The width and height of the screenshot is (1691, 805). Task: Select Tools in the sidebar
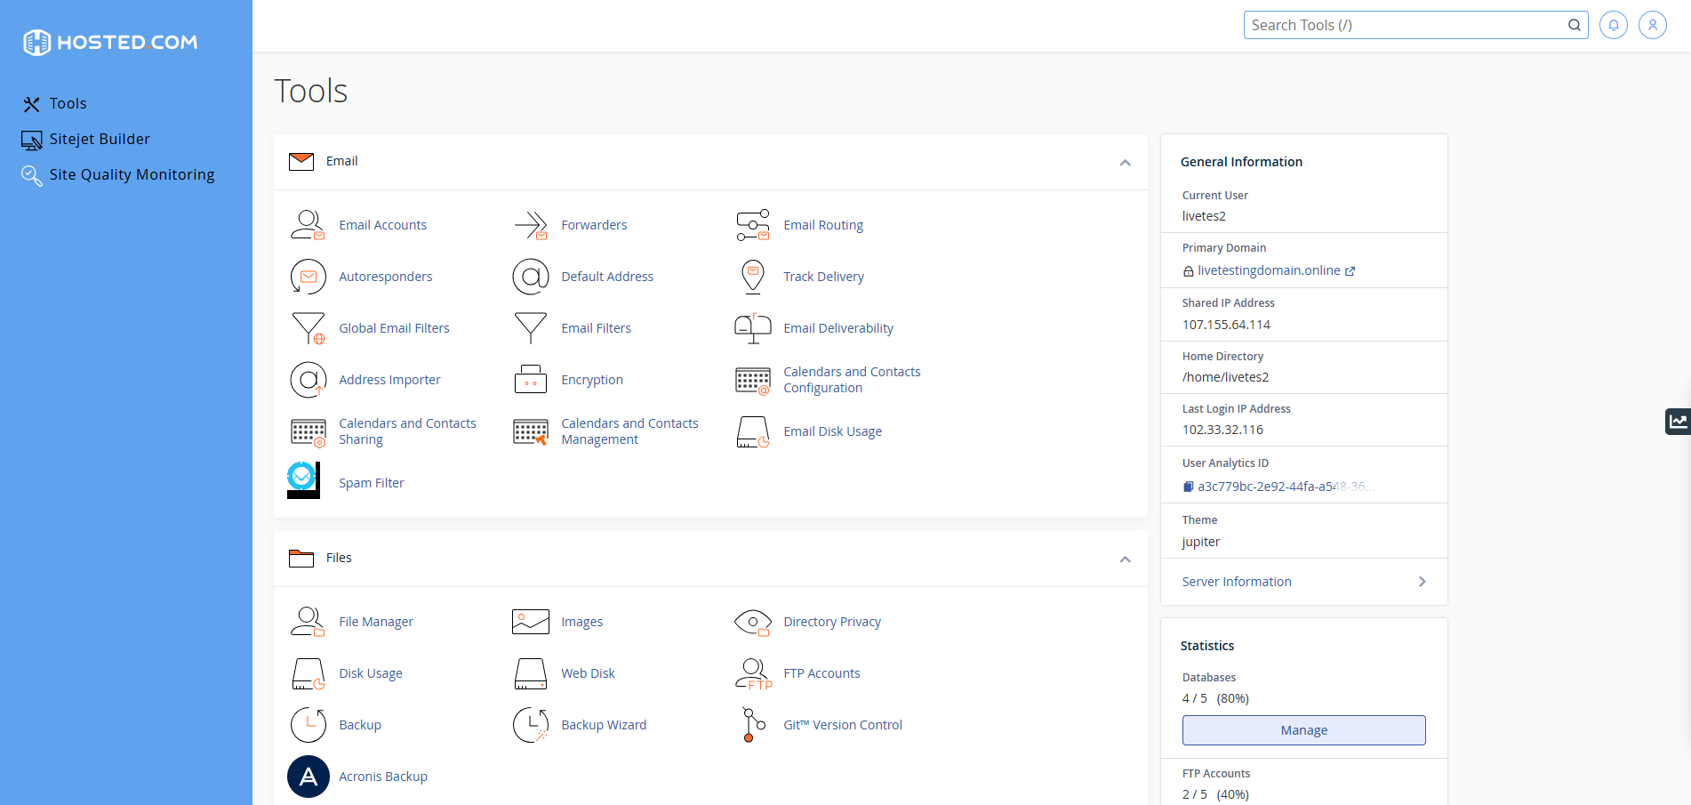point(68,104)
